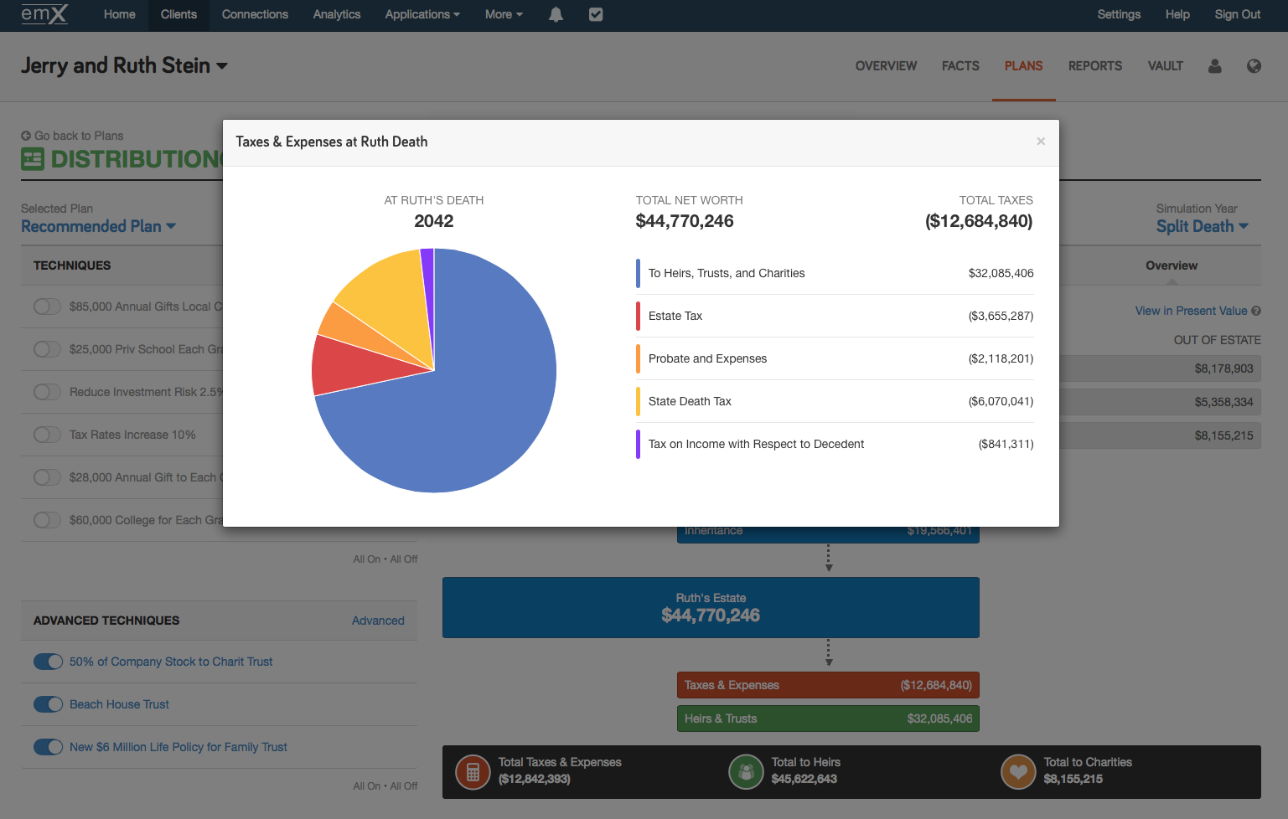Expand the Jerry and Ruth Stein client dropdown
Image resolution: width=1288 pixels, height=819 pixels.
click(x=124, y=65)
